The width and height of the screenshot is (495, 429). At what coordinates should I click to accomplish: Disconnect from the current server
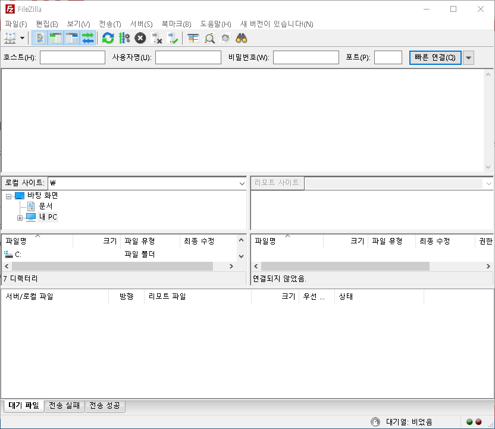156,38
